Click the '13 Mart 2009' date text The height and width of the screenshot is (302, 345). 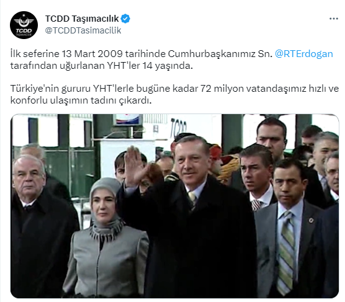tap(92, 54)
